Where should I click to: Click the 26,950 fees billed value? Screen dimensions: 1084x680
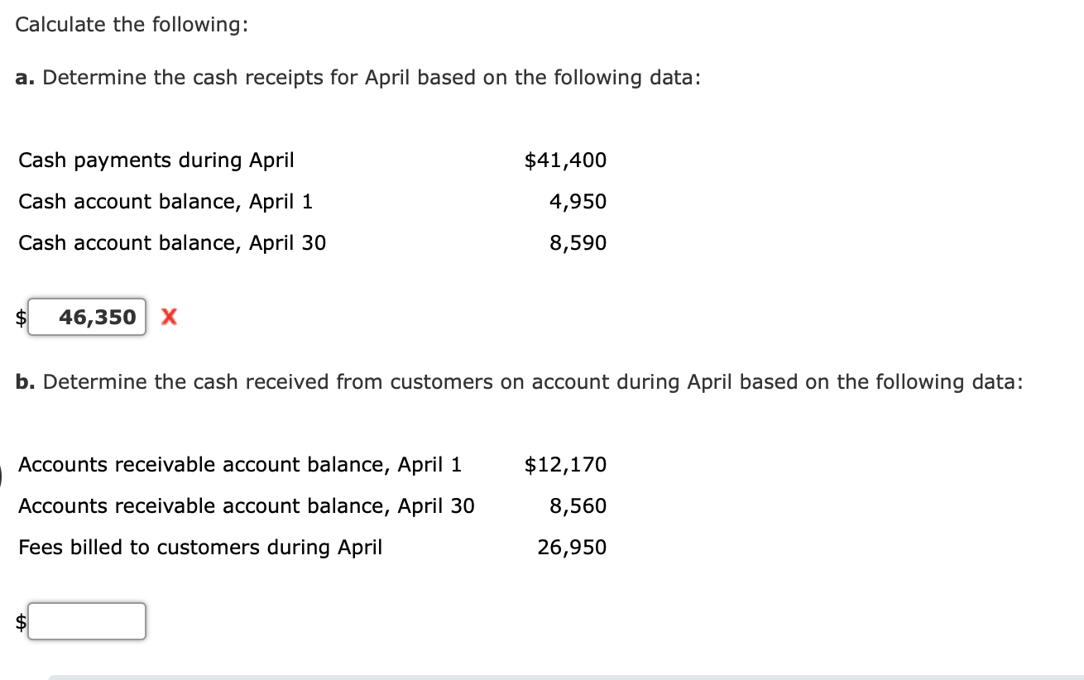(x=572, y=548)
